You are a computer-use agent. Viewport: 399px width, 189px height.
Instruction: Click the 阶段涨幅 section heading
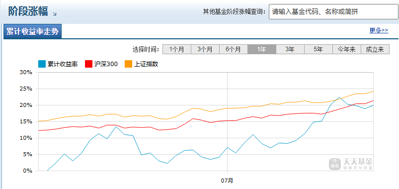28,11
